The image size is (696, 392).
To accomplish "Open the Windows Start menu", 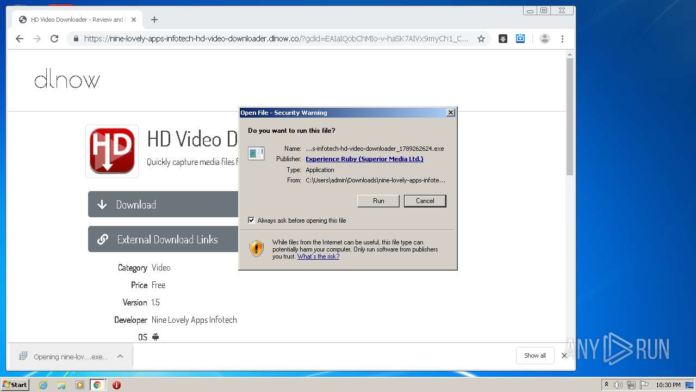I will (15, 385).
